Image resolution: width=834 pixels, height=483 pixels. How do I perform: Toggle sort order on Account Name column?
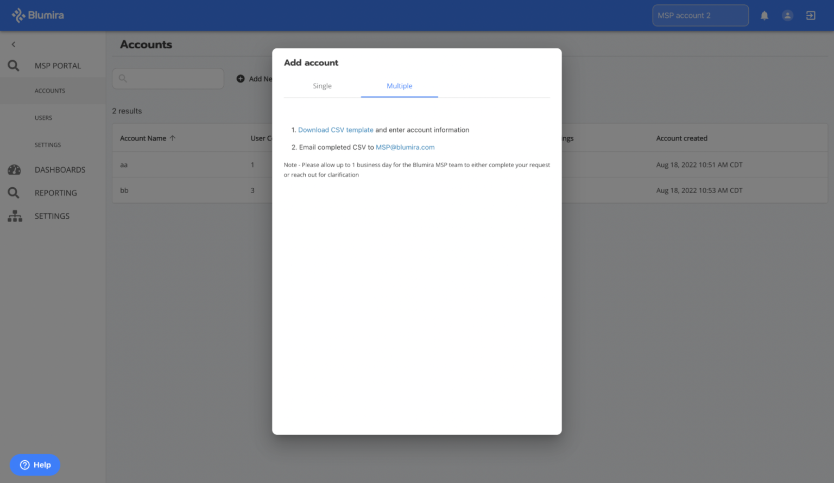click(172, 138)
